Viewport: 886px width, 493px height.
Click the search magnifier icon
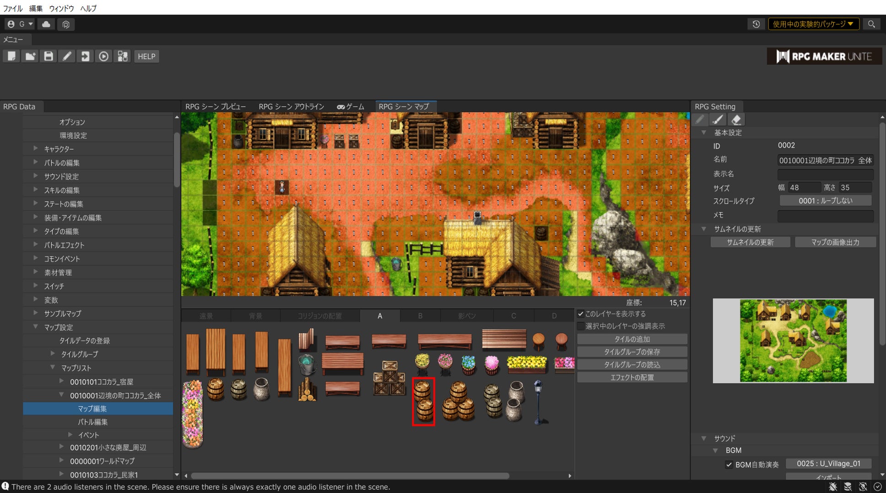(x=871, y=24)
